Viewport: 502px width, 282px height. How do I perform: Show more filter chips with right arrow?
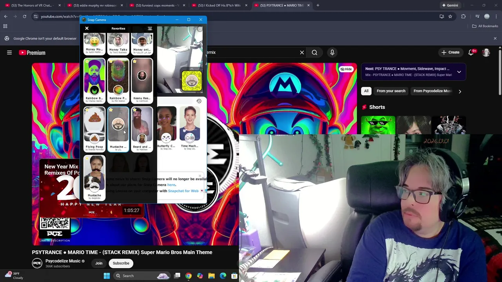point(460,91)
